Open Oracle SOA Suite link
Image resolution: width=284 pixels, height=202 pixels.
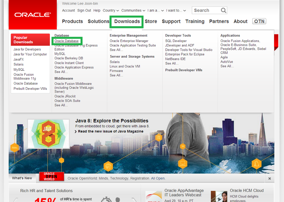[x=68, y=101]
